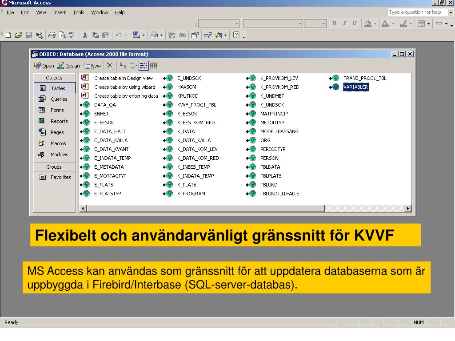Click the Line/Border Color pencil button
455x341 pixels.
coord(403,24)
